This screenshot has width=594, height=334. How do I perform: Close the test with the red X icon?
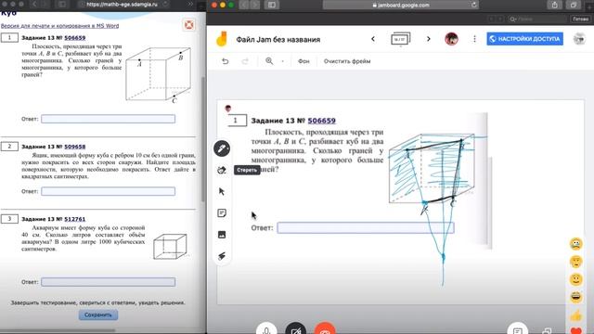[x=189, y=25]
